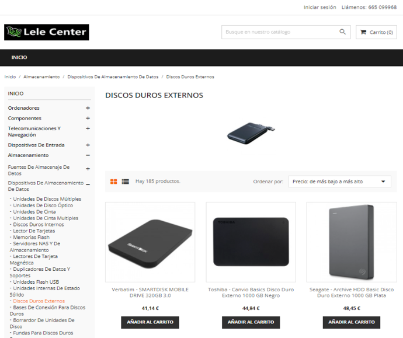Click the catalog search input field
This screenshot has height=338, width=403.
(x=280, y=32)
